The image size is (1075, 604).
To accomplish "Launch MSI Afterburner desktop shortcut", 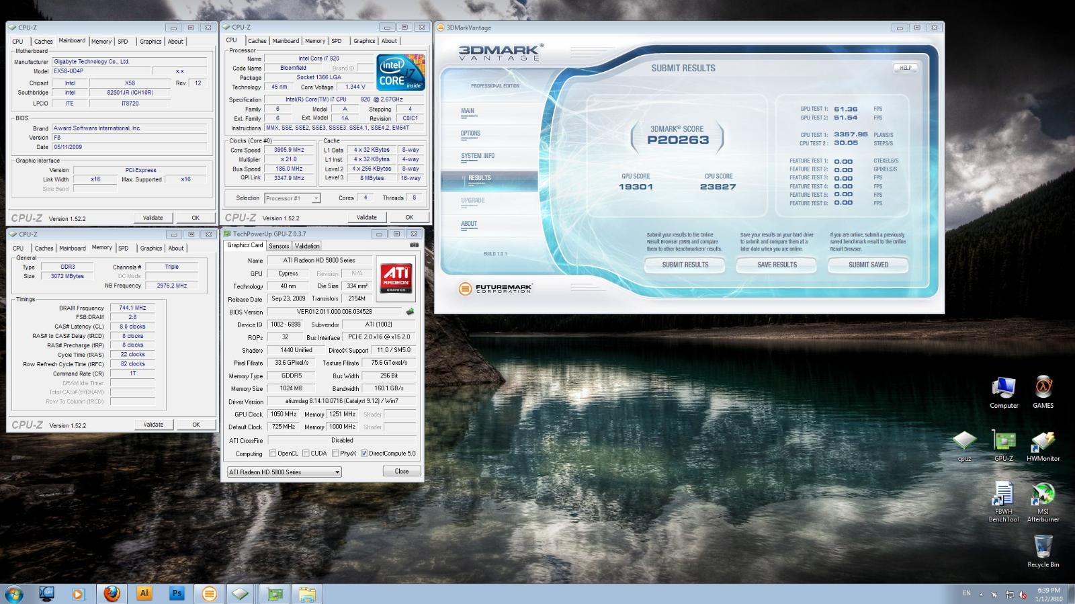I will pyautogui.click(x=1043, y=503).
